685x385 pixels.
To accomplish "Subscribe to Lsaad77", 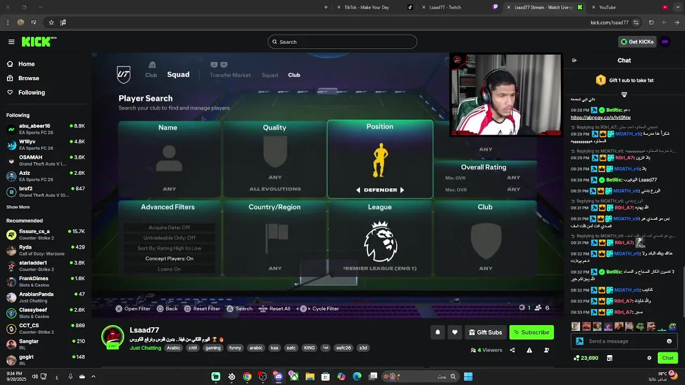I will click(x=531, y=332).
